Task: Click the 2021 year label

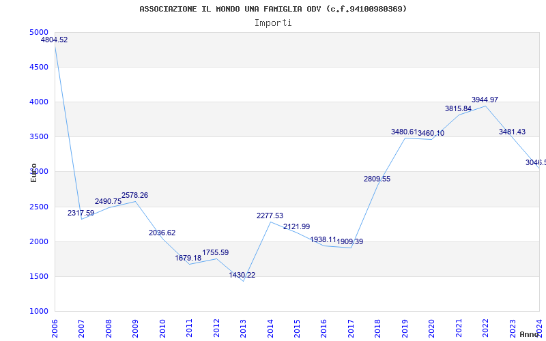Action: [x=459, y=329]
